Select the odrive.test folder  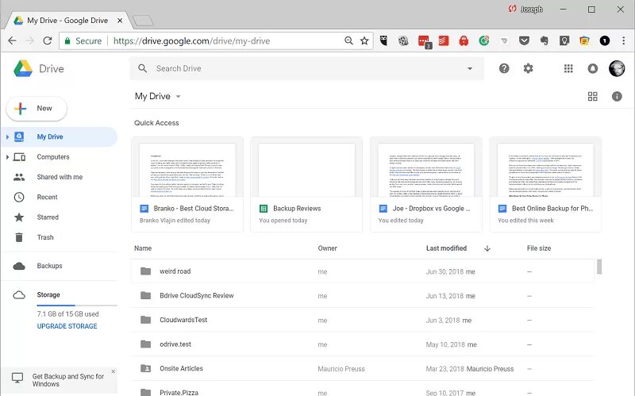[x=363, y=344]
